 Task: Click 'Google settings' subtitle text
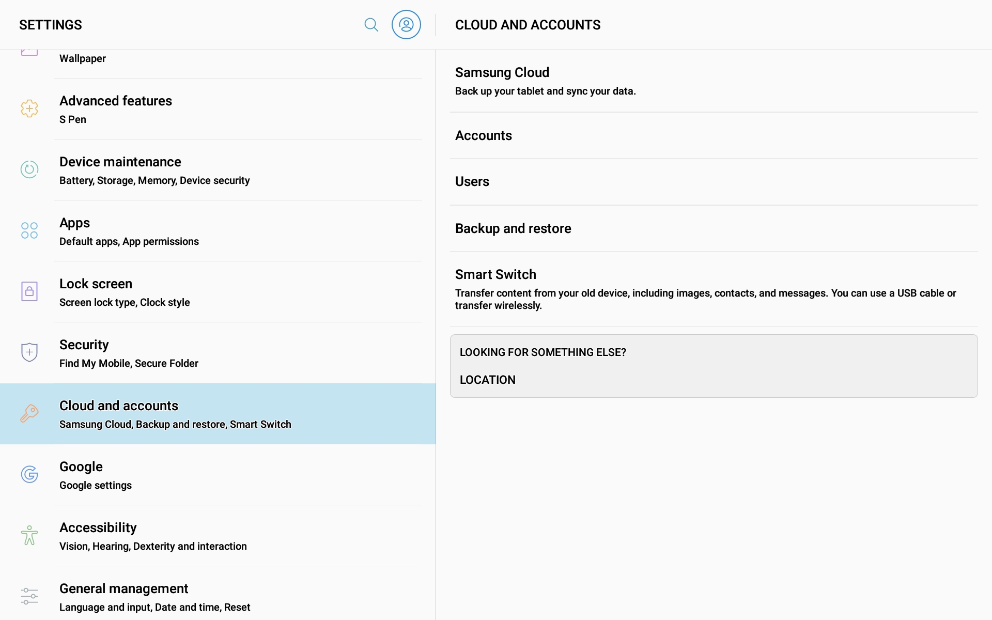coord(96,485)
